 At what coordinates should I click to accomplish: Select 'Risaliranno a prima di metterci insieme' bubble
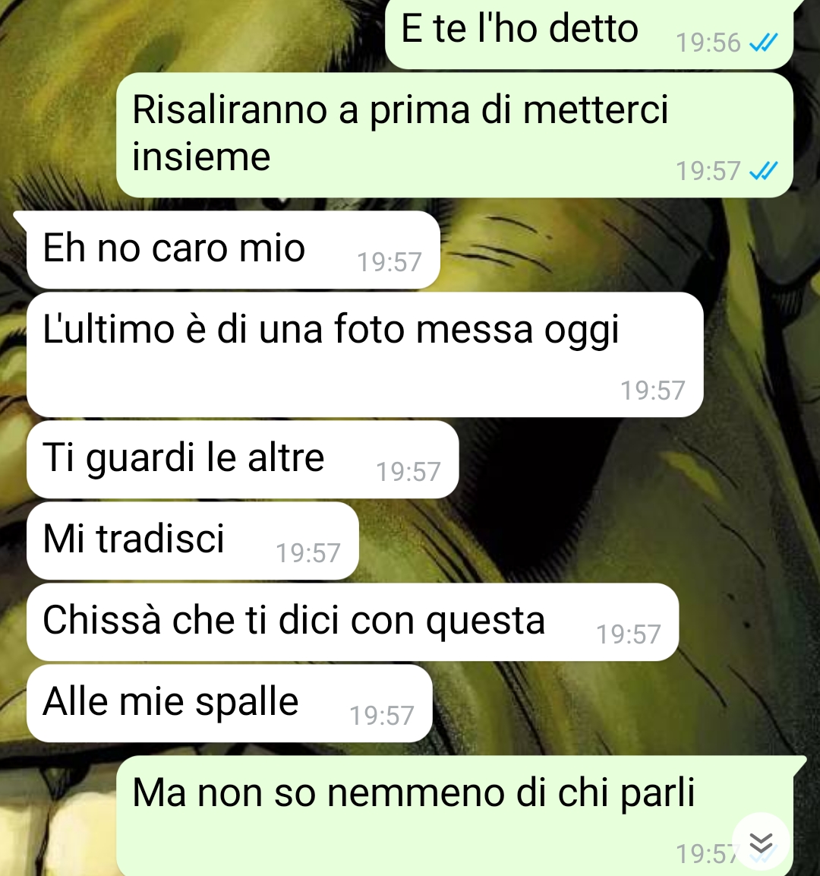coord(454,134)
